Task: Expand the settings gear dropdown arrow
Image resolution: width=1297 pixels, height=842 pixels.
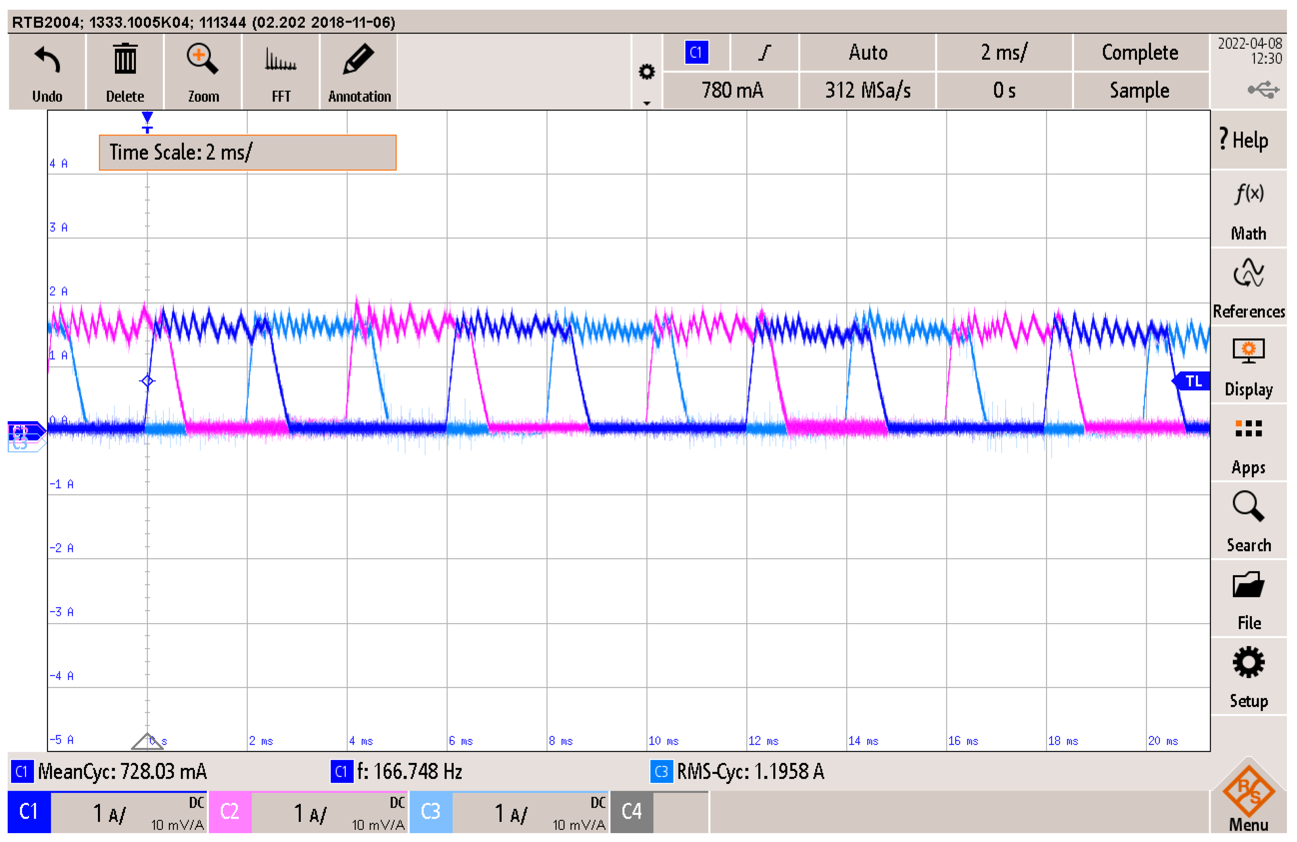Action: tap(646, 102)
